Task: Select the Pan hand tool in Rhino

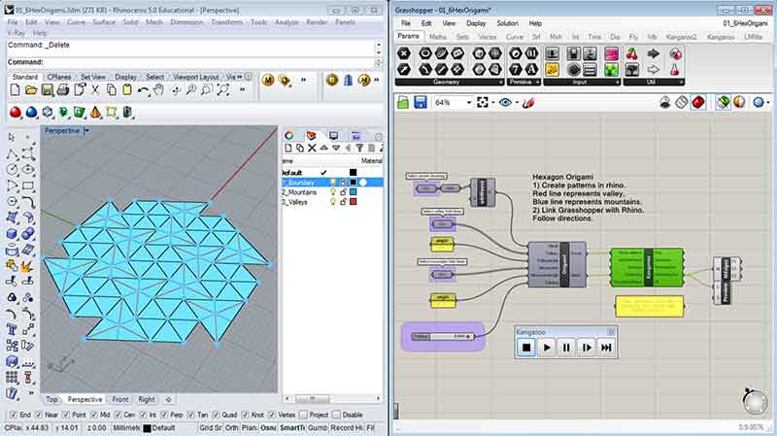Action: pyautogui.click(x=158, y=90)
